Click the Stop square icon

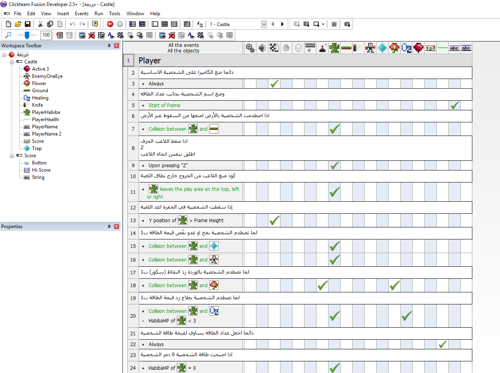[334, 24]
